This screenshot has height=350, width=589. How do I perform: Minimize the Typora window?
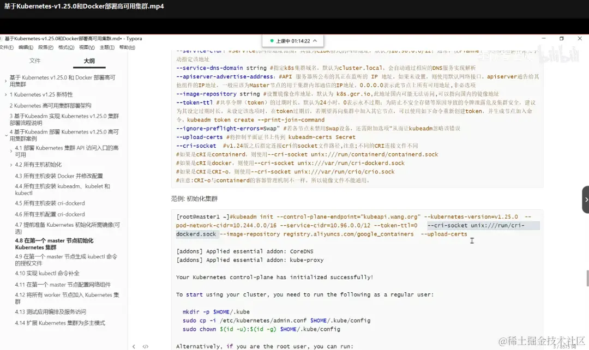[x=544, y=38]
